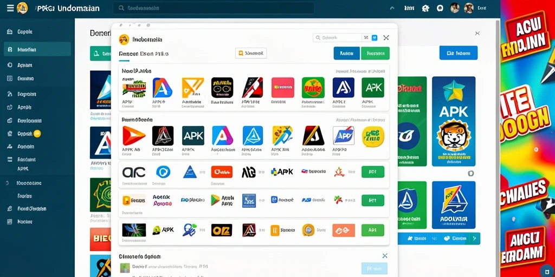Click the black arc wordmark logo
The width and height of the screenshot is (555, 277).
pos(134,172)
